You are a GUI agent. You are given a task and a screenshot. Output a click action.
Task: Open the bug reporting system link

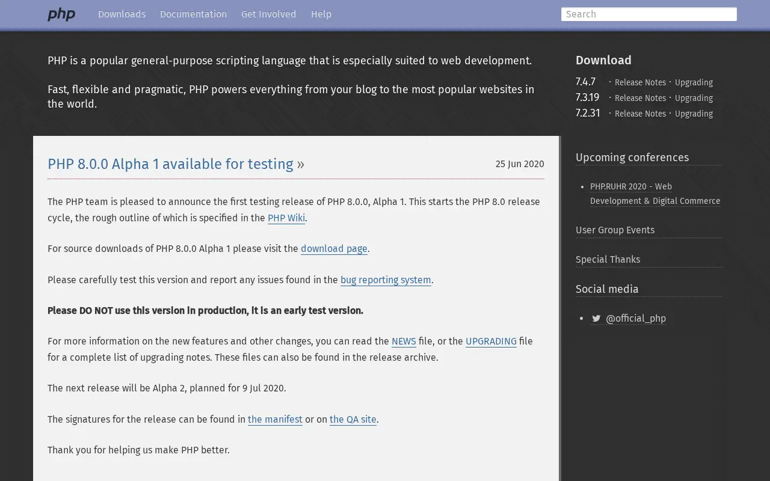tap(386, 280)
